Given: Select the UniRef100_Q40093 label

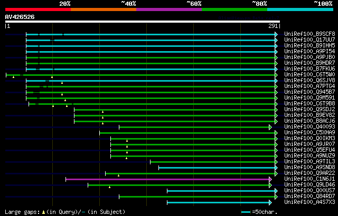Looking at the screenshot, I should 309,127.
